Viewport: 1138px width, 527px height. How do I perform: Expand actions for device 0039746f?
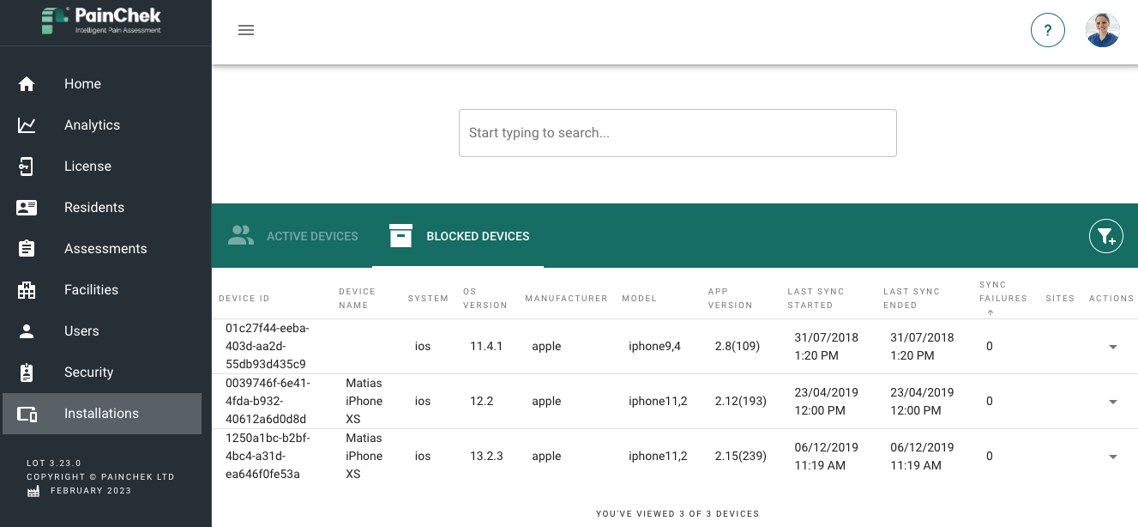1112,402
